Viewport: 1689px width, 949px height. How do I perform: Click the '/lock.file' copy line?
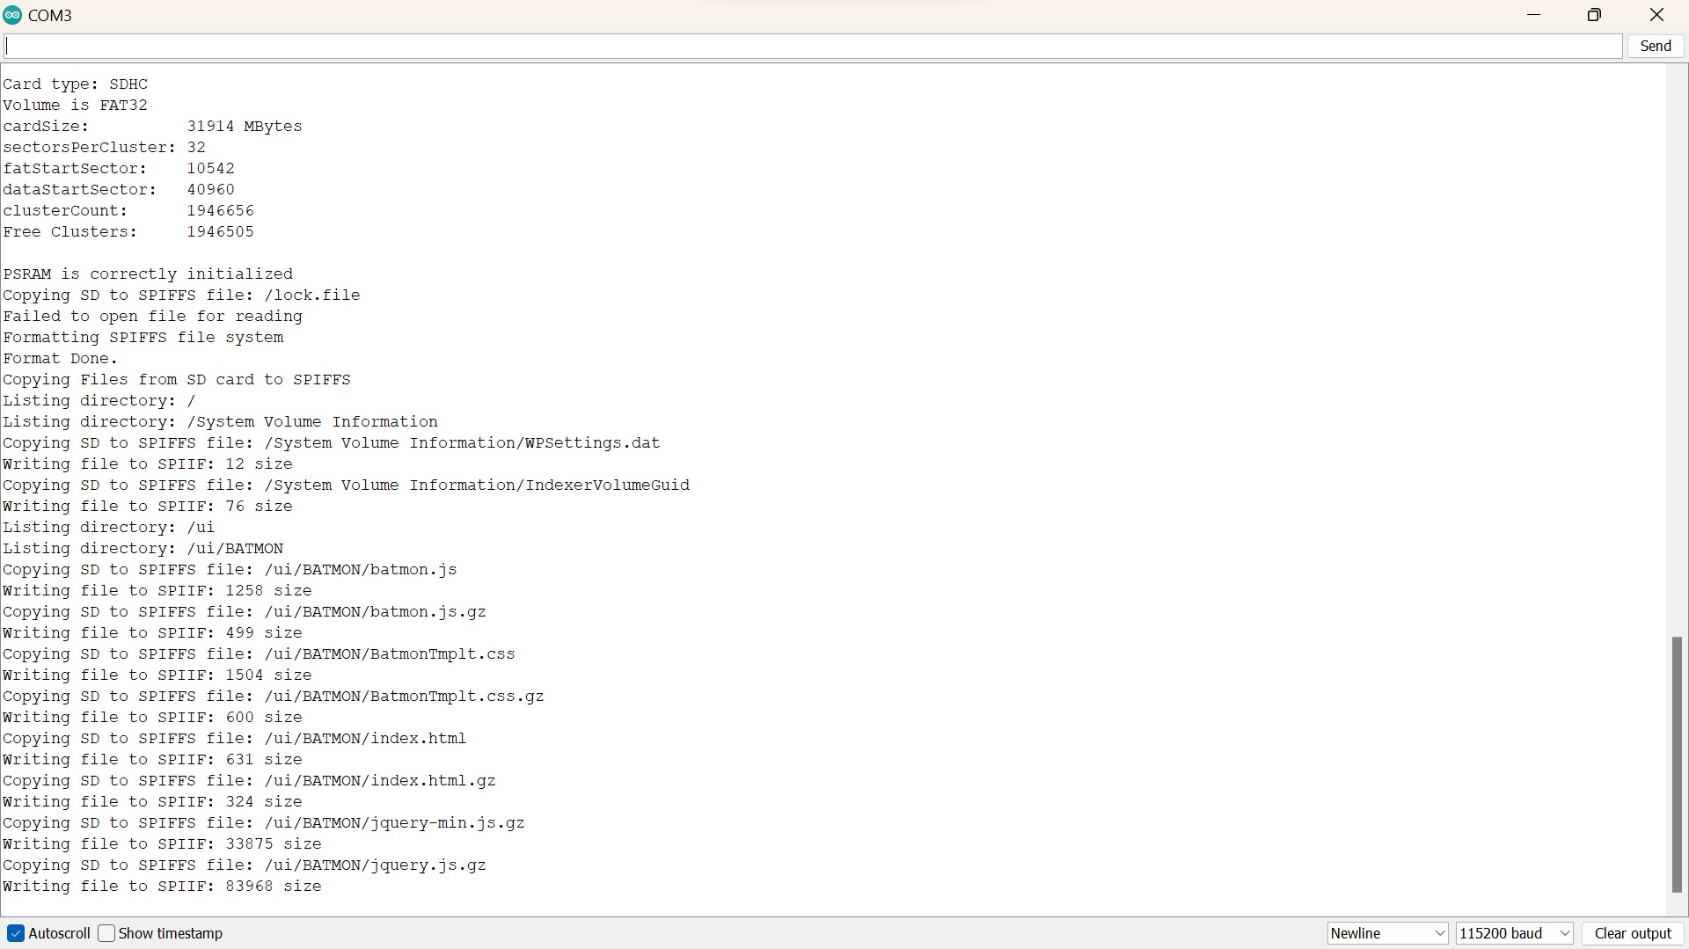pyautogui.click(x=181, y=296)
